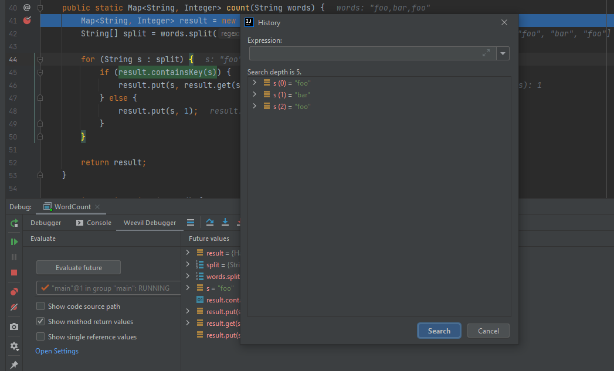Enable Show single reference values

[x=40, y=336]
